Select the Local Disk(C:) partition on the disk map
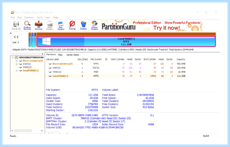 [126, 41]
